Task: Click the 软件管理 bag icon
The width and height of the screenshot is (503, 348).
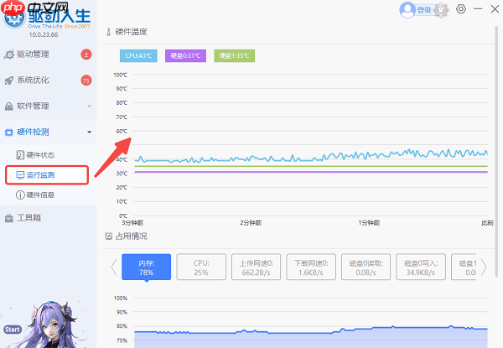Action: pos(9,106)
